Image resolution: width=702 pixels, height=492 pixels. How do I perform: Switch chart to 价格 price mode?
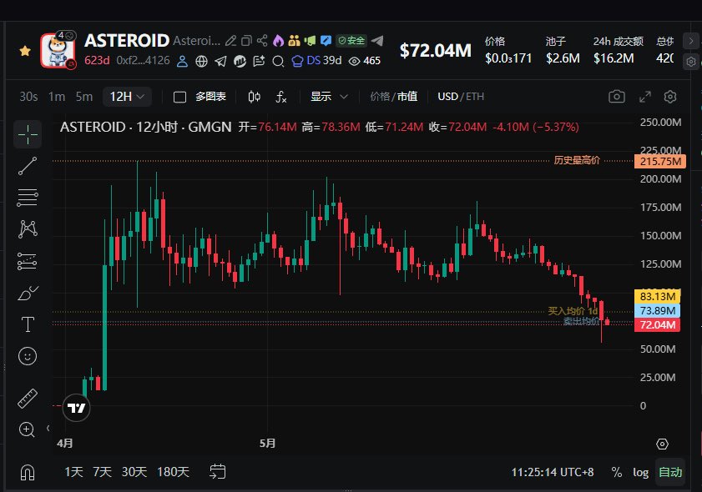(x=380, y=97)
